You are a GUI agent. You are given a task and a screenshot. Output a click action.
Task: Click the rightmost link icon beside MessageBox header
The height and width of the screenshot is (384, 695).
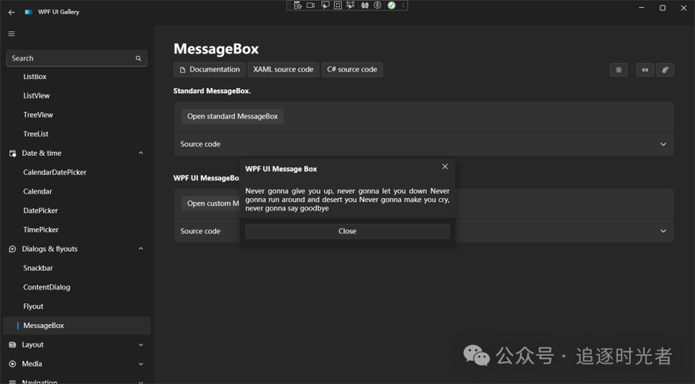(665, 70)
